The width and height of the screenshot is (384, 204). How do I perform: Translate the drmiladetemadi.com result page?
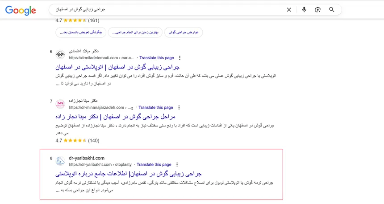[x=157, y=58]
